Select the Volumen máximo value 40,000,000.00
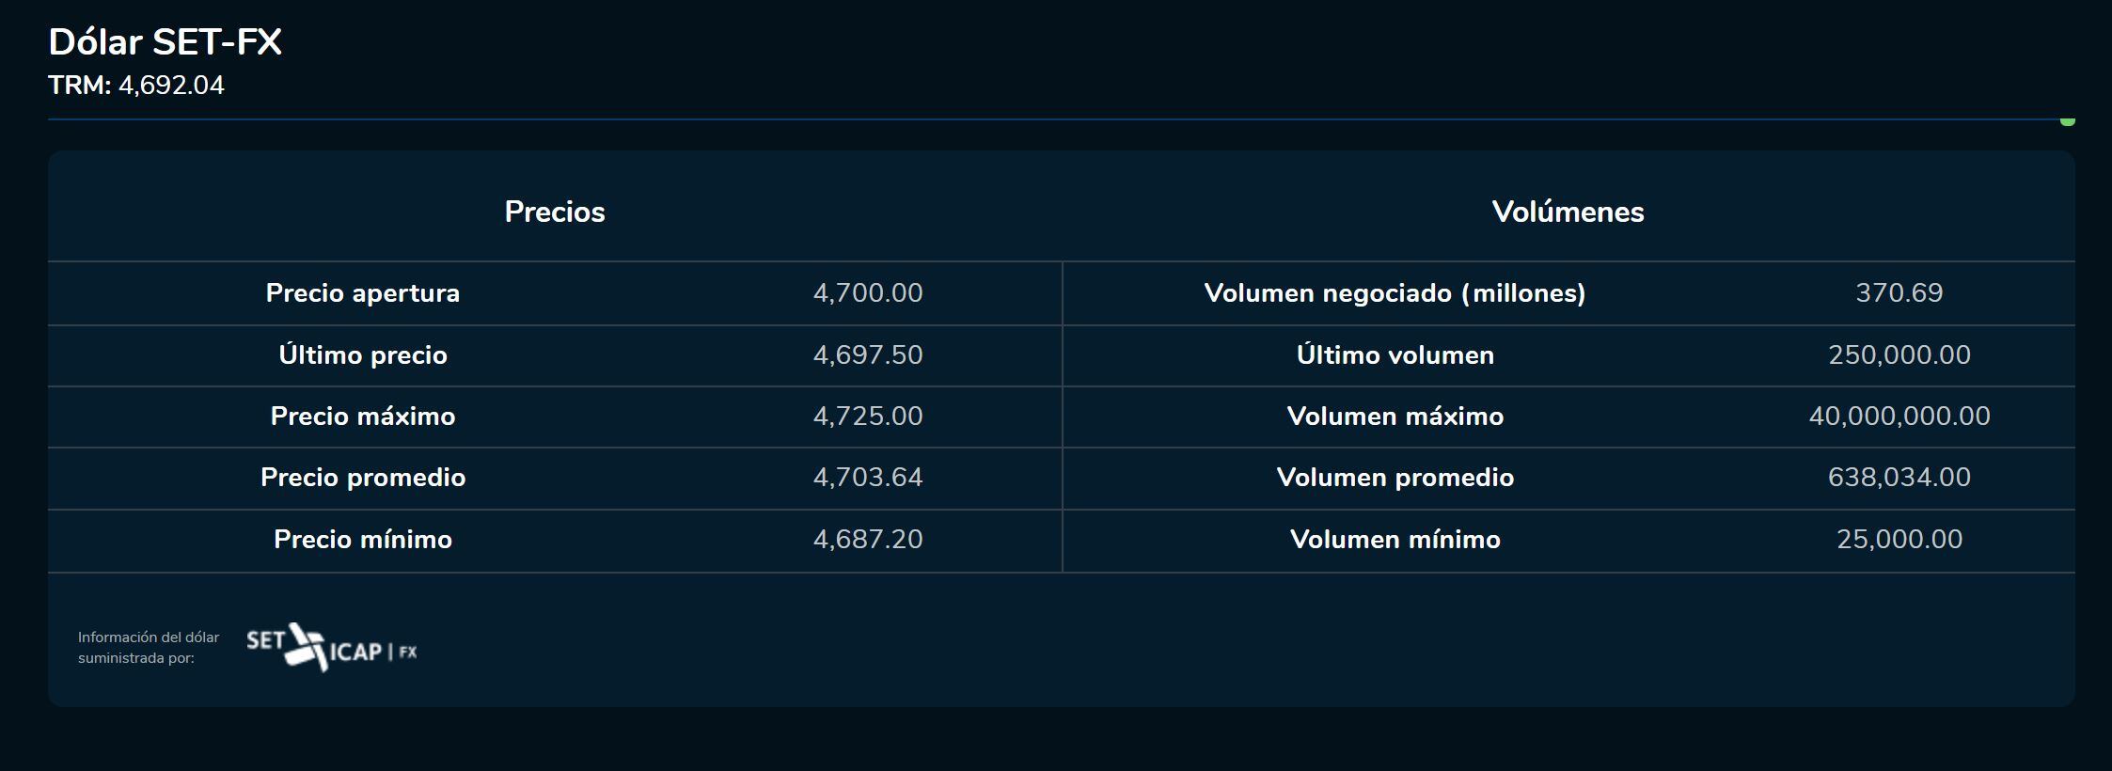Screen dimensions: 2112x771 click(1899, 417)
